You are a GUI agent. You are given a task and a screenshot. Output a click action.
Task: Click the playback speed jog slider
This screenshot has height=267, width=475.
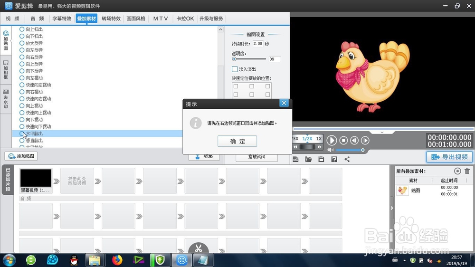tap(307, 147)
